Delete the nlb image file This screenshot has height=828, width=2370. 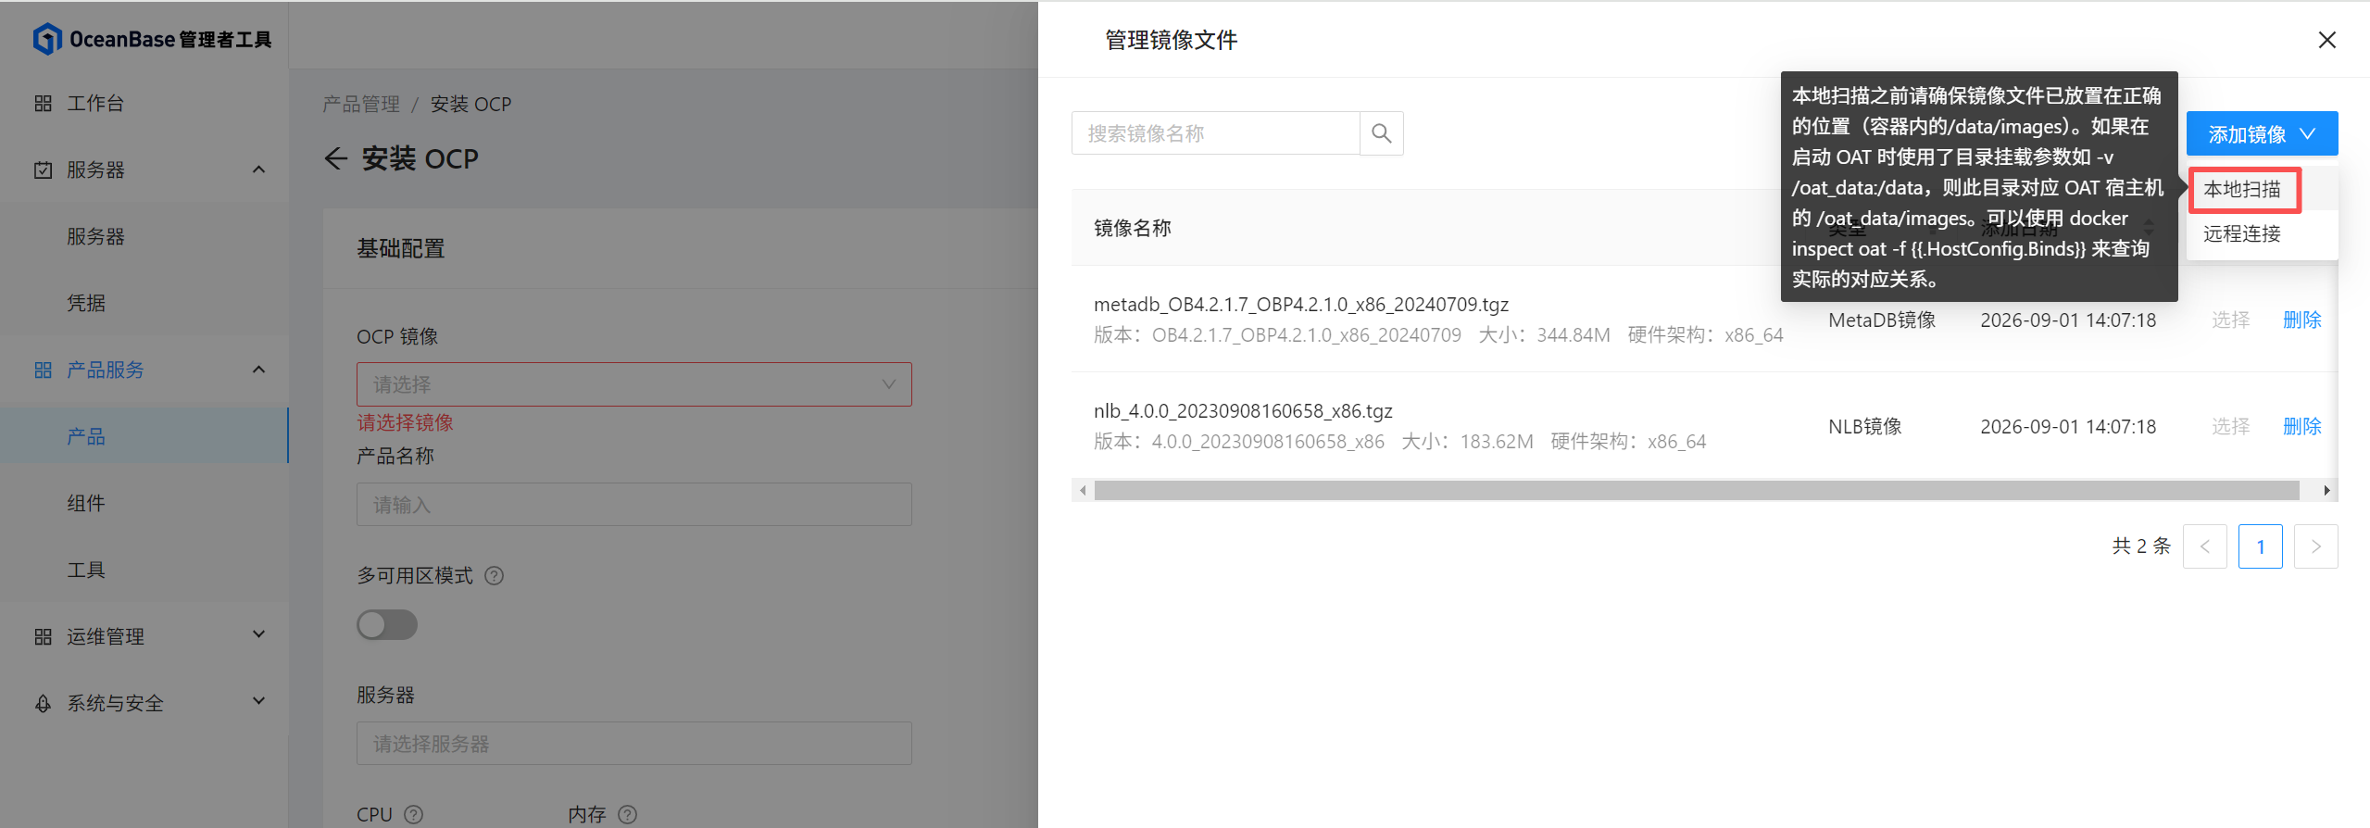tap(2301, 426)
